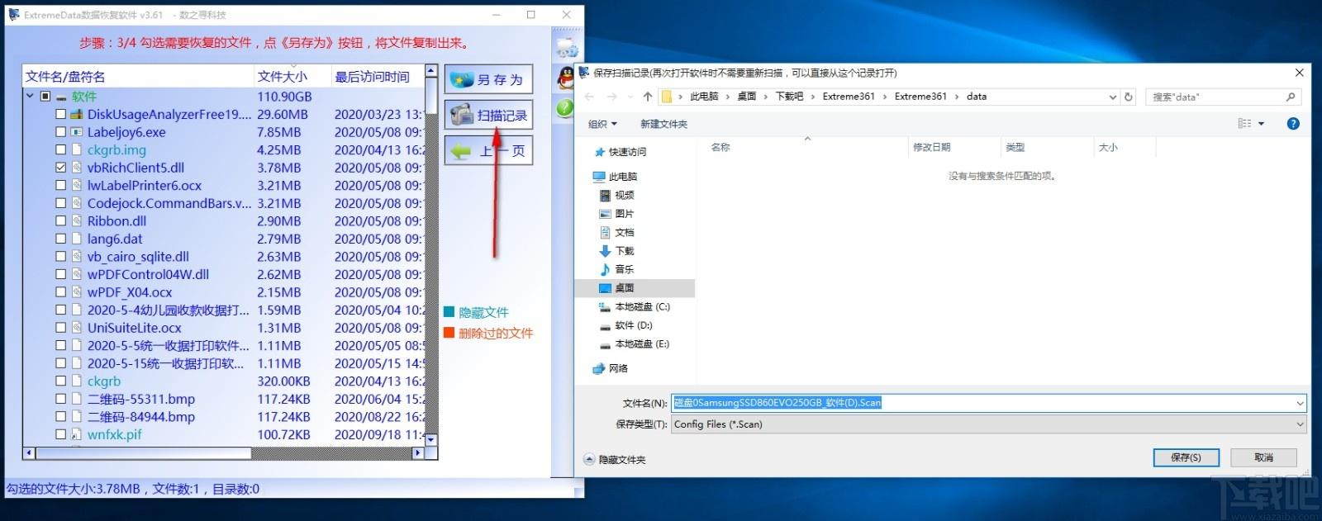The width and height of the screenshot is (1322, 521).
Task: Click 此电脑 in address breadcrumb
Action: tap(704, 97)
